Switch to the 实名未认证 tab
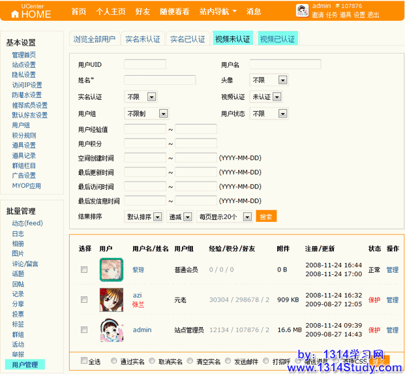405x374 pixels. tap(142, 39)
